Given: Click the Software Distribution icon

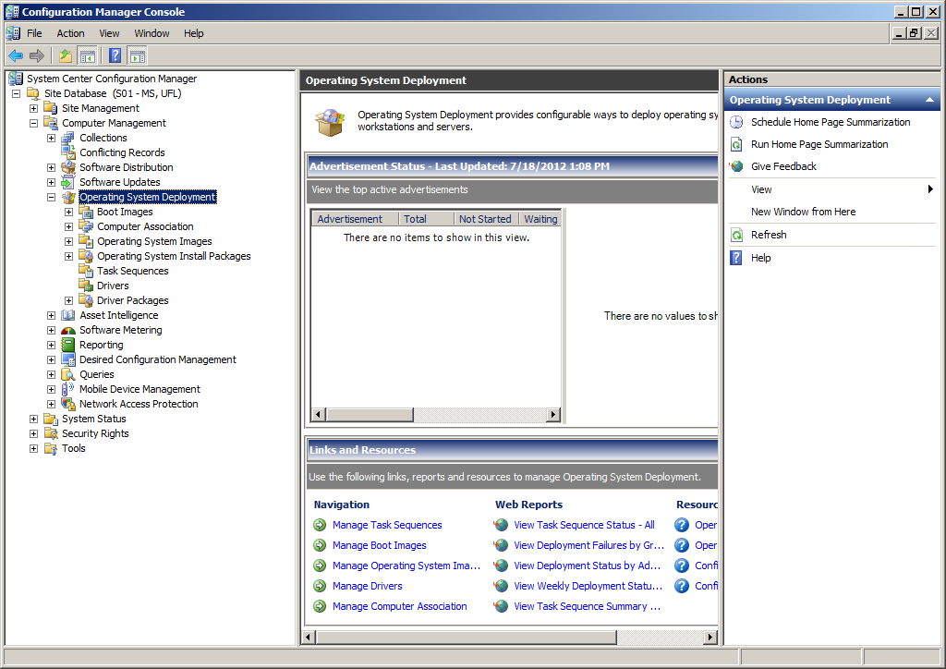Looking at the screenshot, I should tap(68, 167).
